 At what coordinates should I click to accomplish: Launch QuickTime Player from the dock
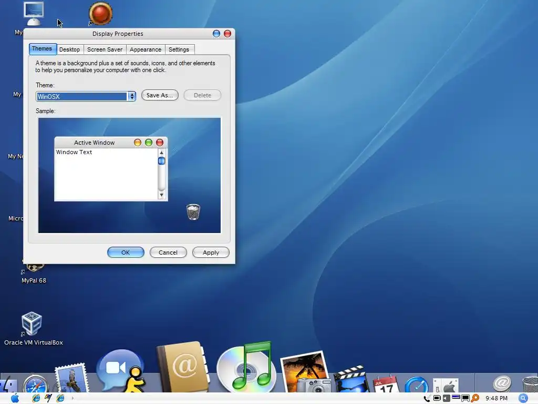click(417, 385)
